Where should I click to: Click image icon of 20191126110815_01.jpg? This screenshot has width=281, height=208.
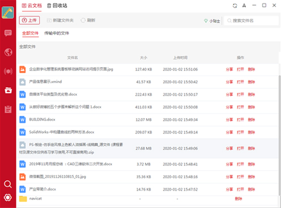pyautogui.click(x=22, y=177)
